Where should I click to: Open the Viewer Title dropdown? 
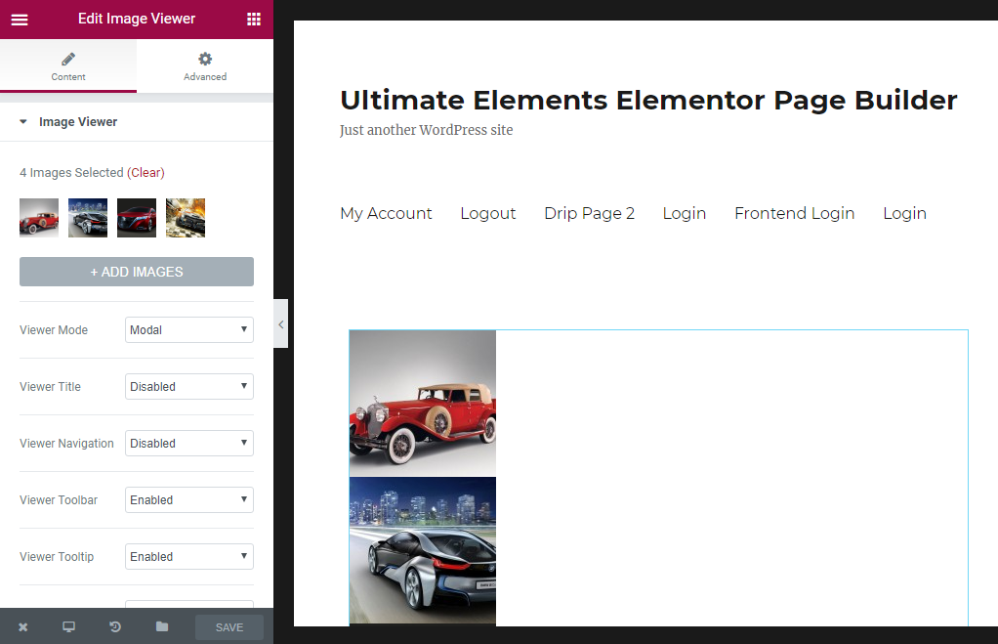pyautogui.click(x=189, y=387)
